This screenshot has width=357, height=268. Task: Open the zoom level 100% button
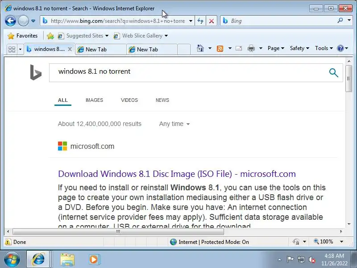(323, 242)
